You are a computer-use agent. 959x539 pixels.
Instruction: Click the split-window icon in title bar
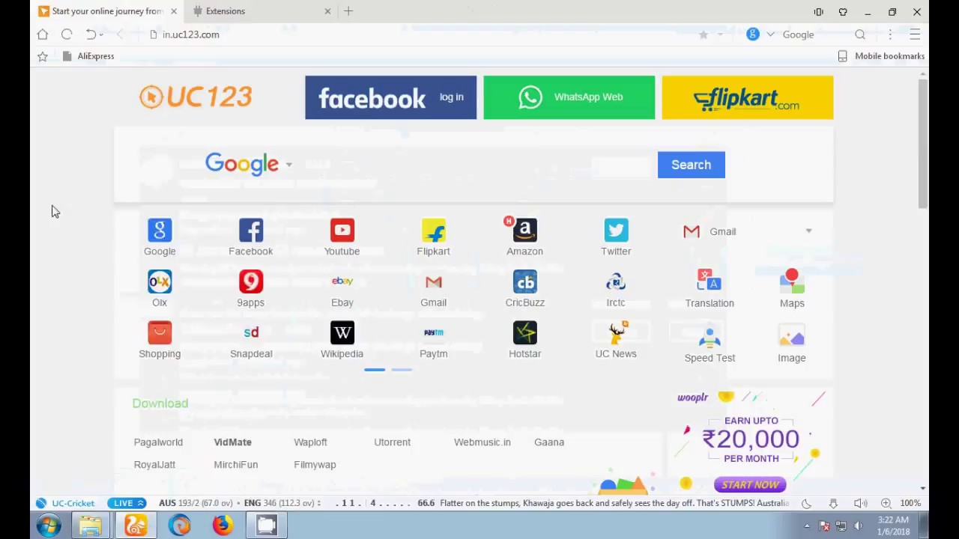[x=819, y=11]
